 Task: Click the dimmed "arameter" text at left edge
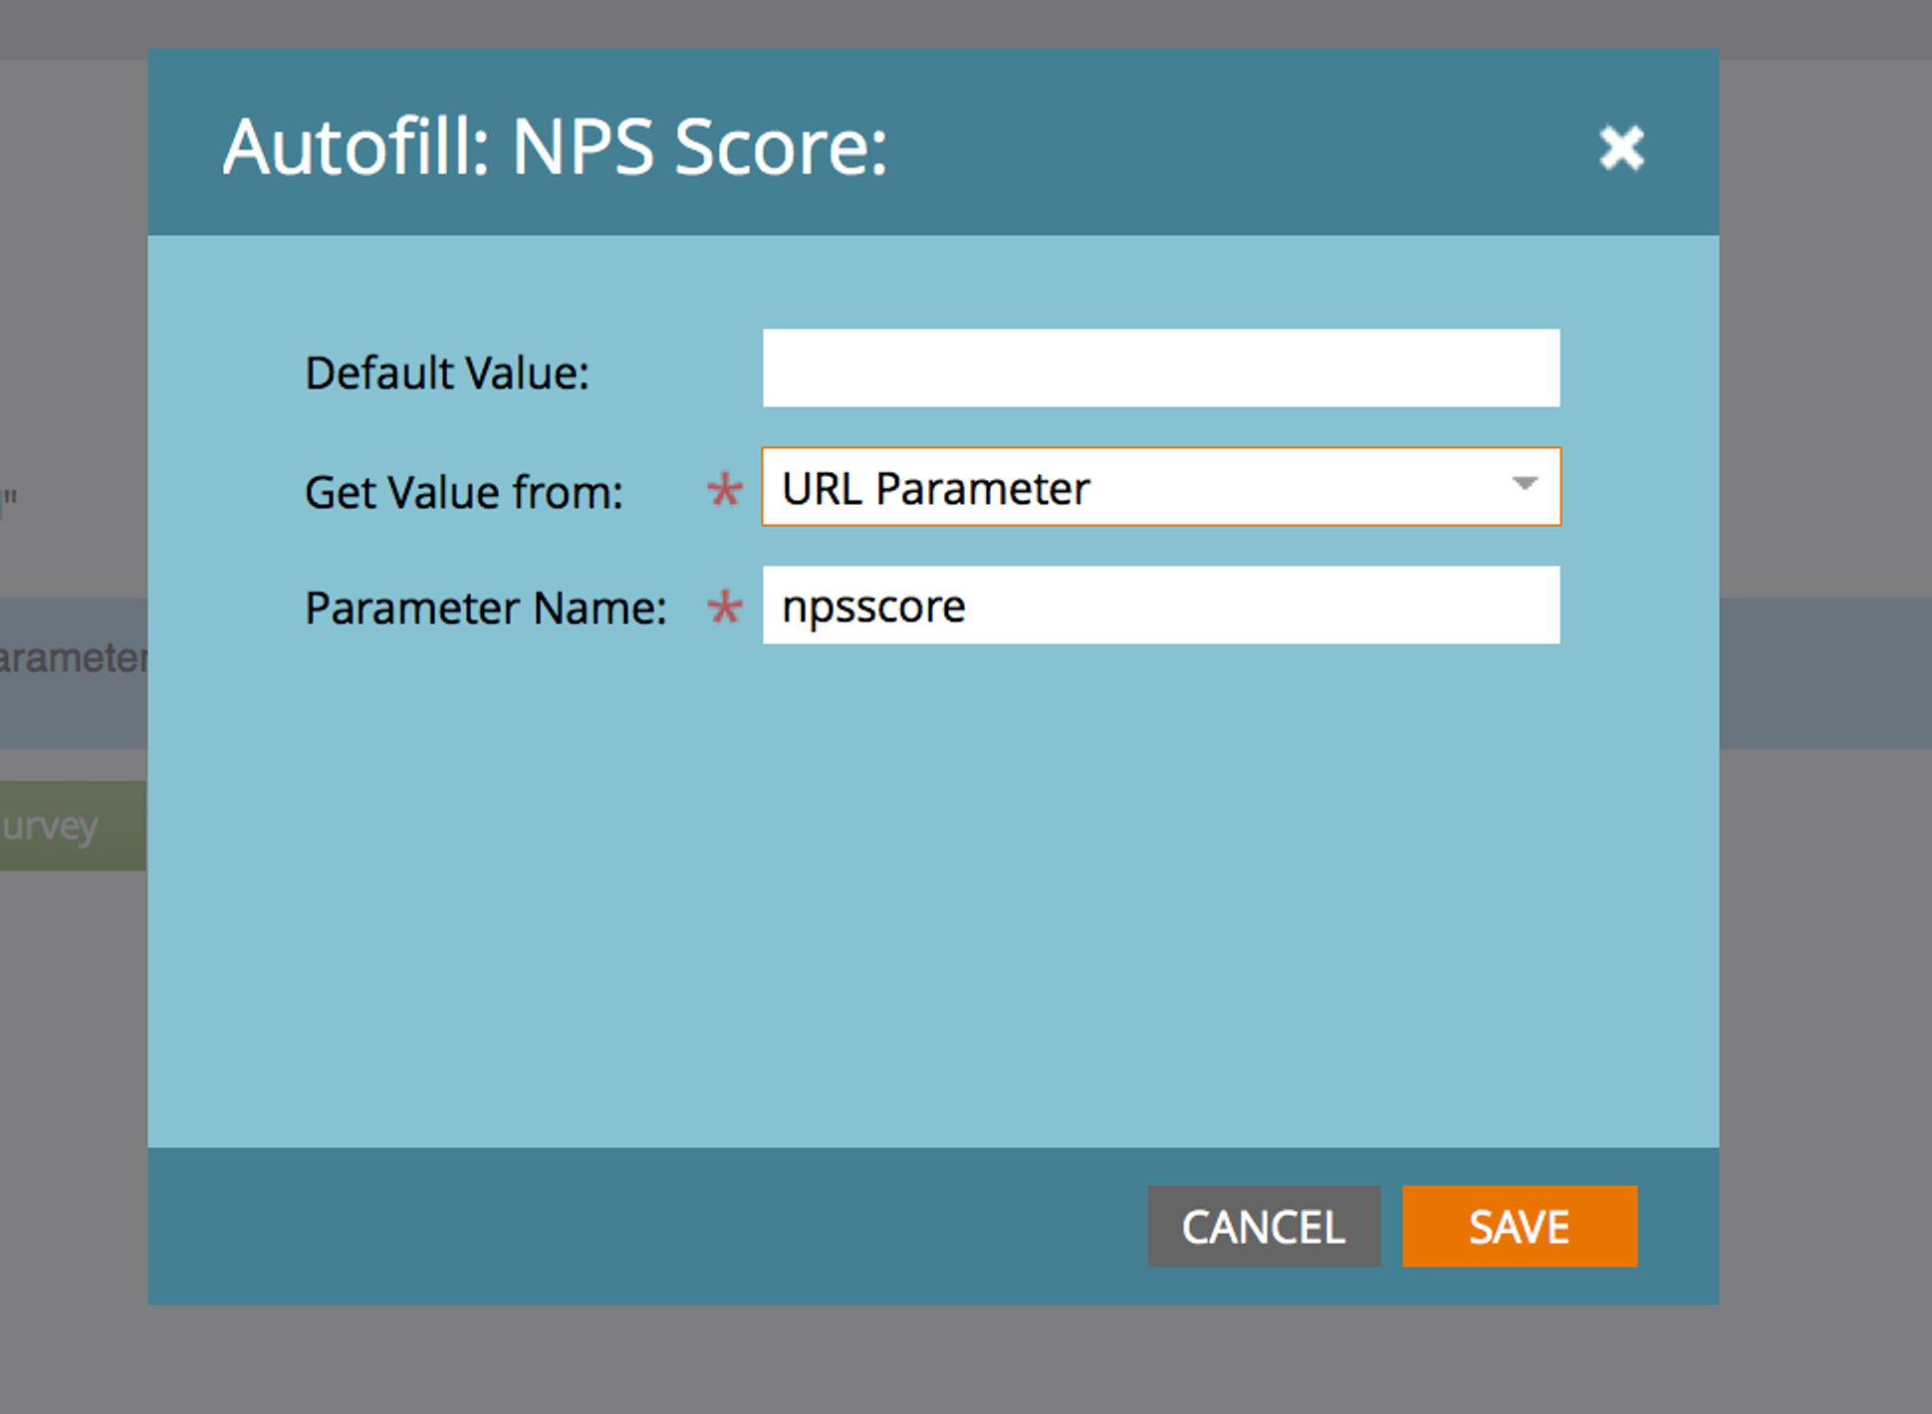click(72, 658)
